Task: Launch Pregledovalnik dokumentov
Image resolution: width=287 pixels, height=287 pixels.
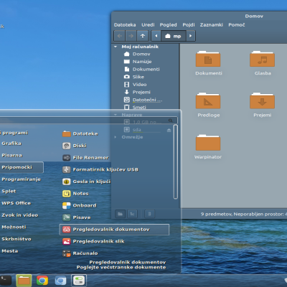Action: [114, 230]
